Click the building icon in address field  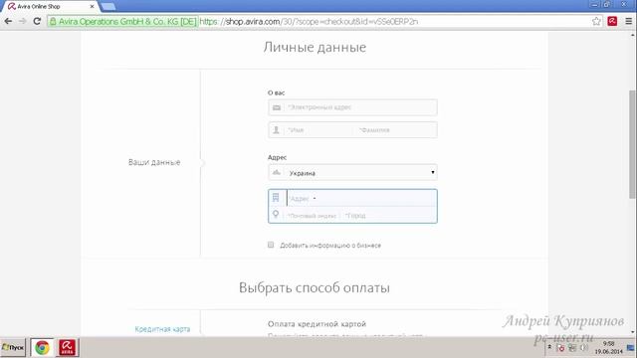(276, 198)
